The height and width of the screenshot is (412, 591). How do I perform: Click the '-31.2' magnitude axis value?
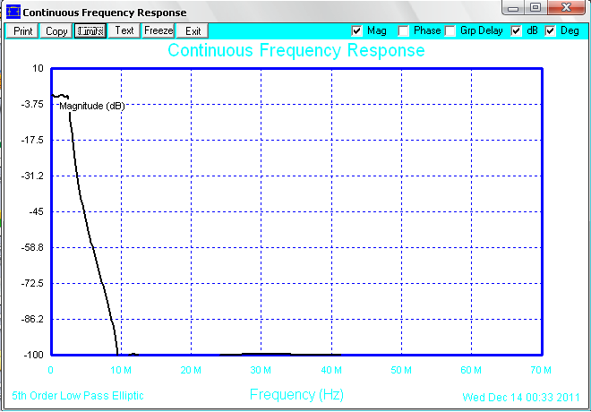coord(32,176)
